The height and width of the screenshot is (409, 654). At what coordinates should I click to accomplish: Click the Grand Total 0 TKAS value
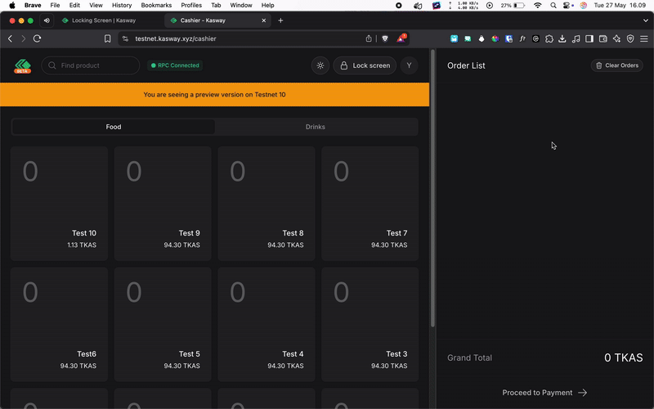point(624,357)
